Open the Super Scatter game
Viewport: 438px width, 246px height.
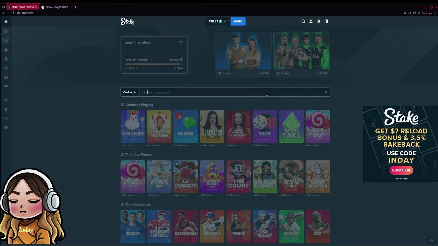(318, 176)
